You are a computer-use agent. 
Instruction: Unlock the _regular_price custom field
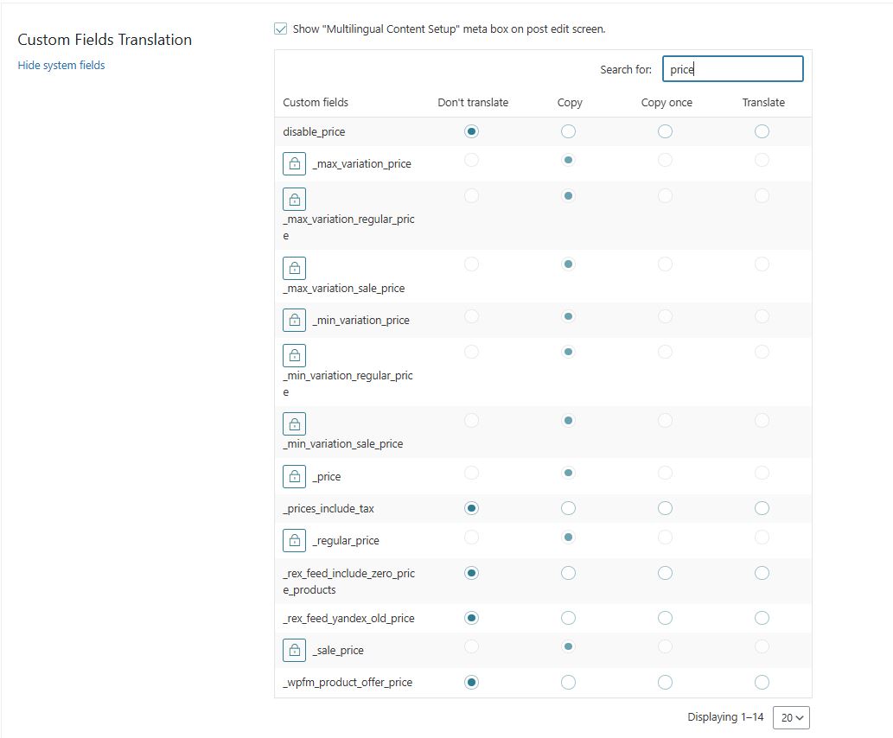click(295, 540)
